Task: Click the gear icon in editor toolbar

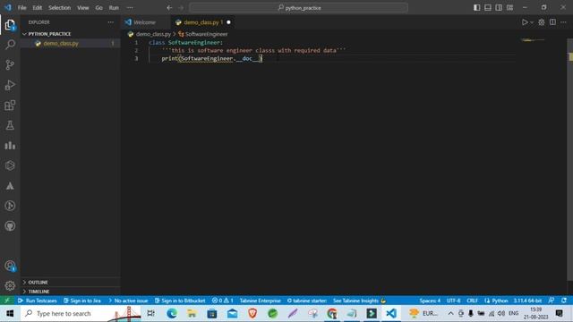Action: 542,22
